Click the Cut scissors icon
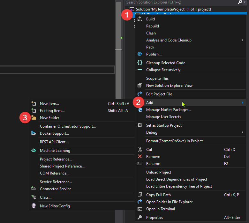The width and height of the screenshot is (249, 223). (140, 149)
